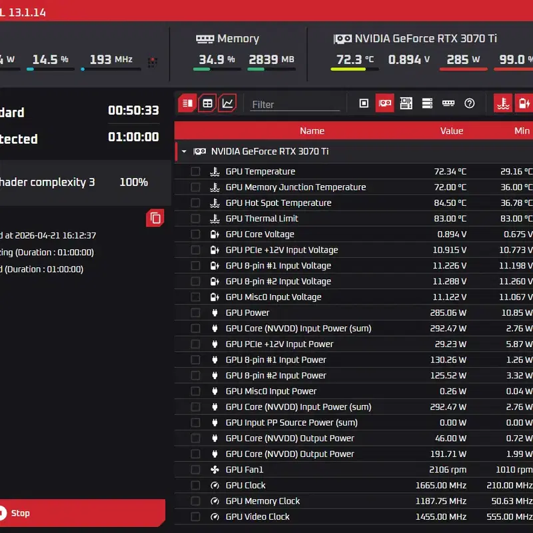
Task: Click the help question mark icon
Action: [470, 103]
